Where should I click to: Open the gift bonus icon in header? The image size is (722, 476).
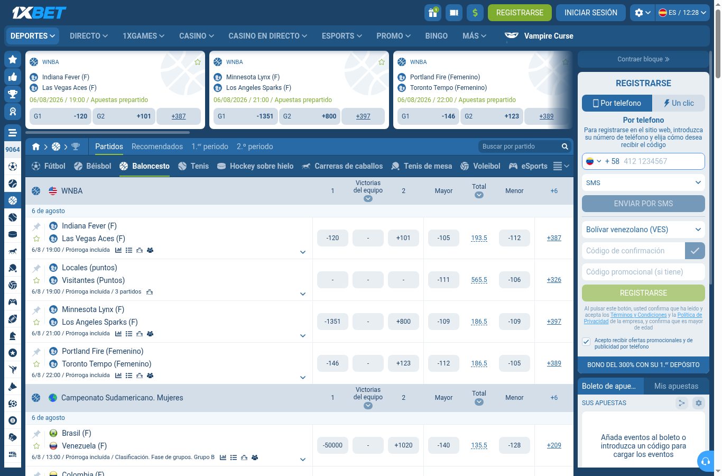433,13
